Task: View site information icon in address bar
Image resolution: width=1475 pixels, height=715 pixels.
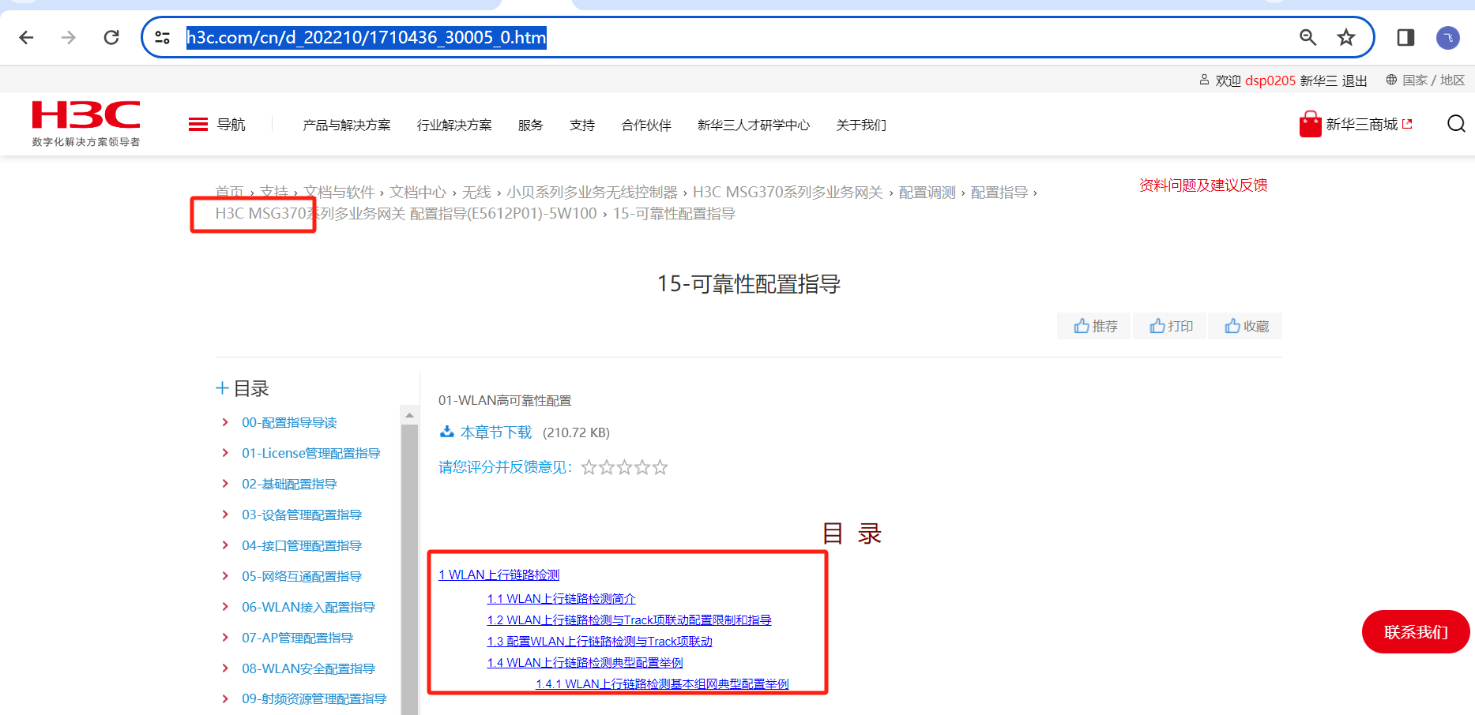Action: coord(163,37)
